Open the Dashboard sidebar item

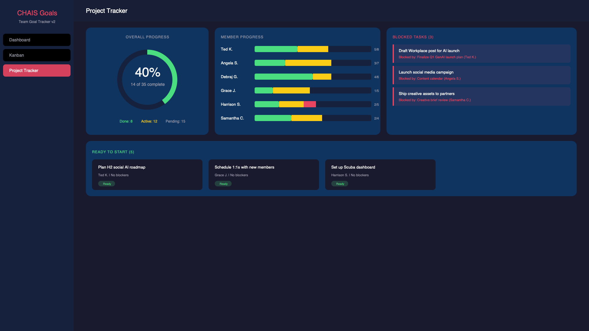click(37, 40)
